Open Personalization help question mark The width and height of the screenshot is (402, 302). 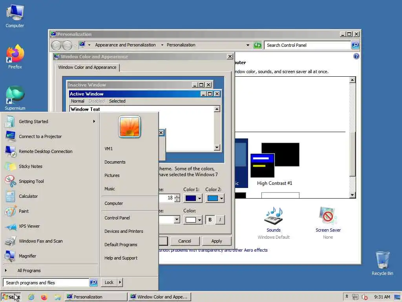tap(356, 56)
